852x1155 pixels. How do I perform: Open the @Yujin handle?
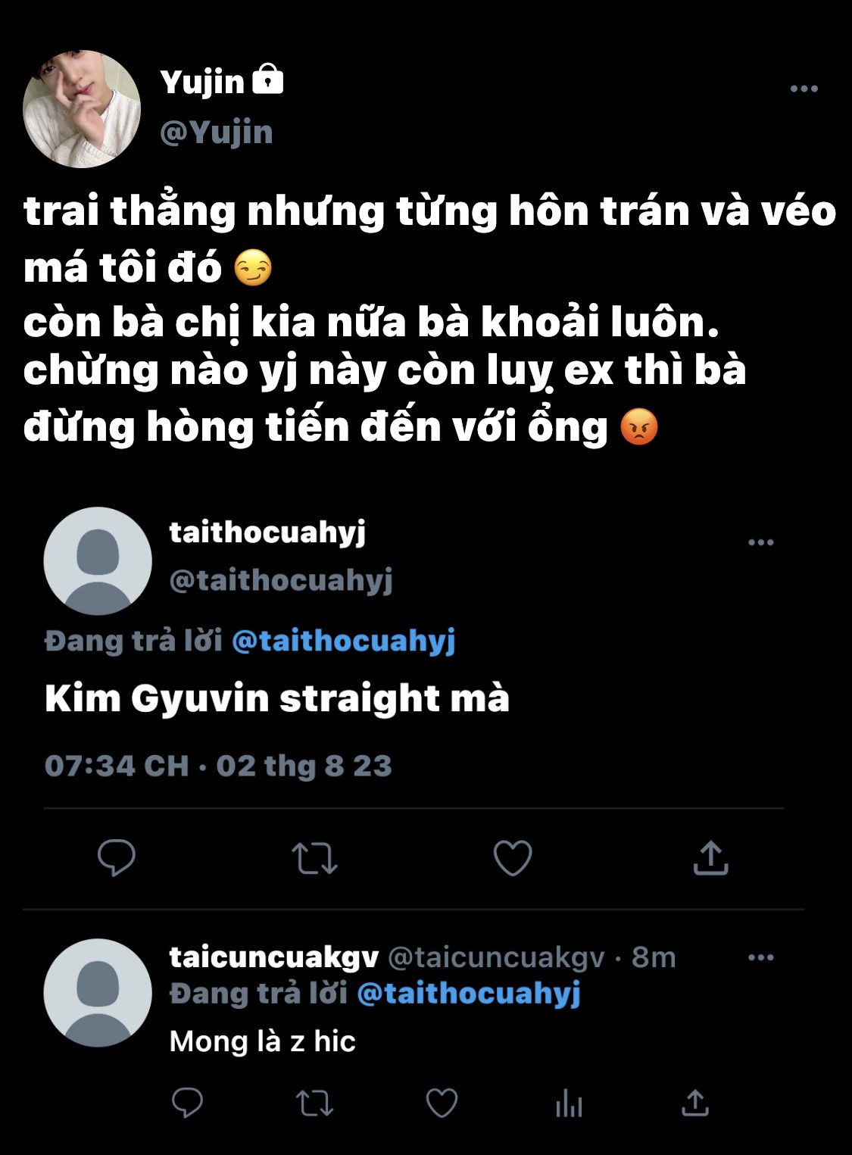pos(217,133)
